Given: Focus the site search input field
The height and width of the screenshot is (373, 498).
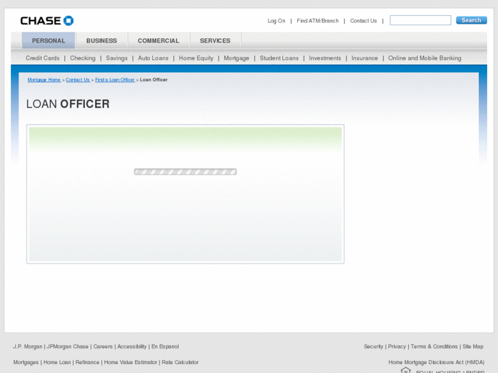Looking at the screenshot, I should pos(420,21).
